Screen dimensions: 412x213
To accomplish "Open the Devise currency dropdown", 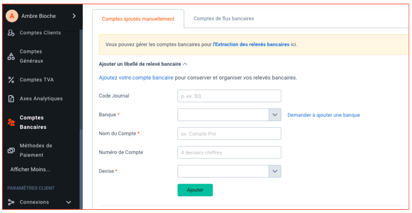I will pos(229,171).
